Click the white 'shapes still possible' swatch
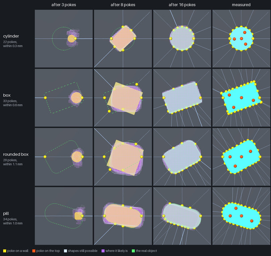 65,251
